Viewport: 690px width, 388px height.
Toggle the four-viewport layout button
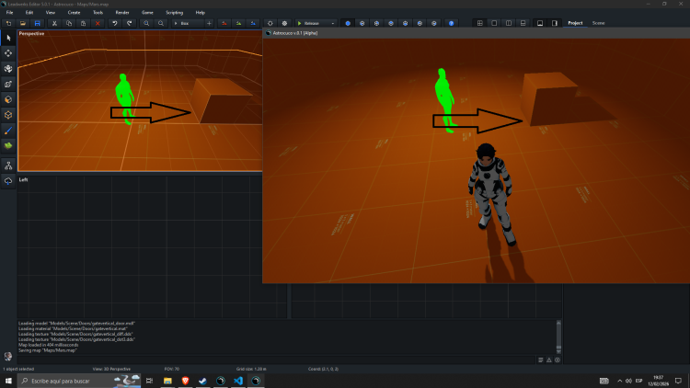click(479, 22)
